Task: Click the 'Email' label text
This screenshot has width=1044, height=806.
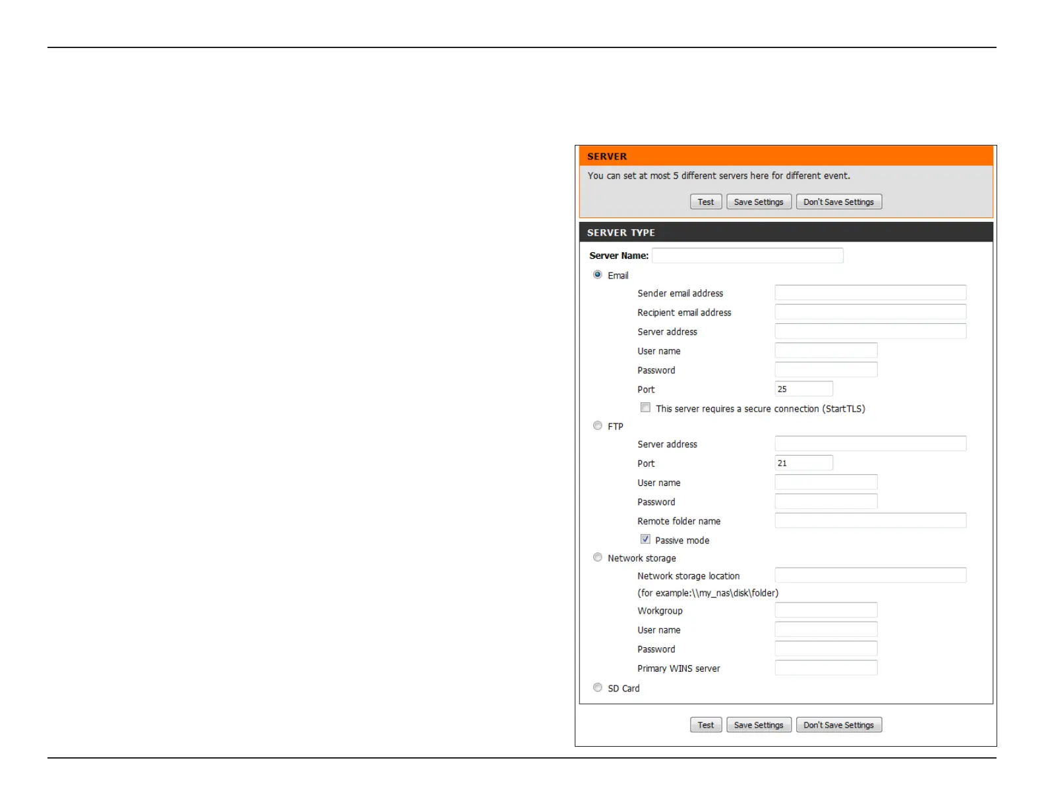Action: 618,276
